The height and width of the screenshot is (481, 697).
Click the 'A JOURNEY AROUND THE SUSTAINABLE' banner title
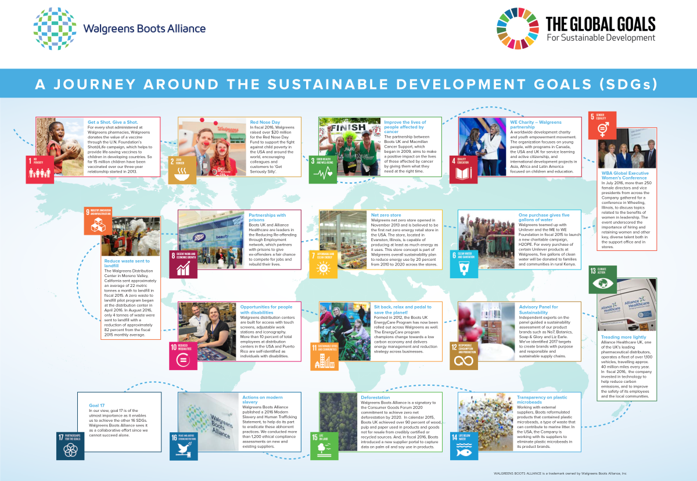(346, 84)
